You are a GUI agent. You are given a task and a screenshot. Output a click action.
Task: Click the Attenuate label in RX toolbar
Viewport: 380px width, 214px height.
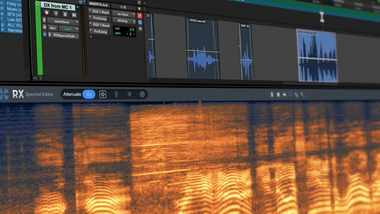72,94
